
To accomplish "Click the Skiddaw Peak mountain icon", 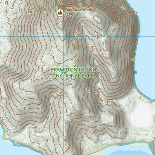I will point(60,13).
